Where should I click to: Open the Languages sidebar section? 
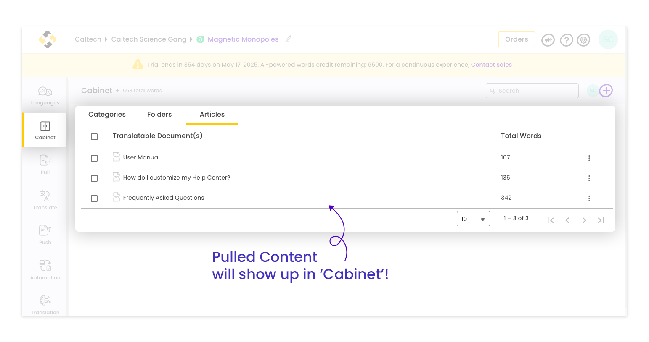click(45, 96)
